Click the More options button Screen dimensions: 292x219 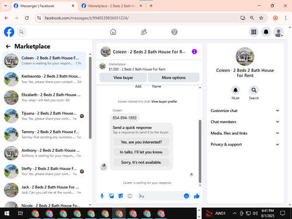coord(173,78)
